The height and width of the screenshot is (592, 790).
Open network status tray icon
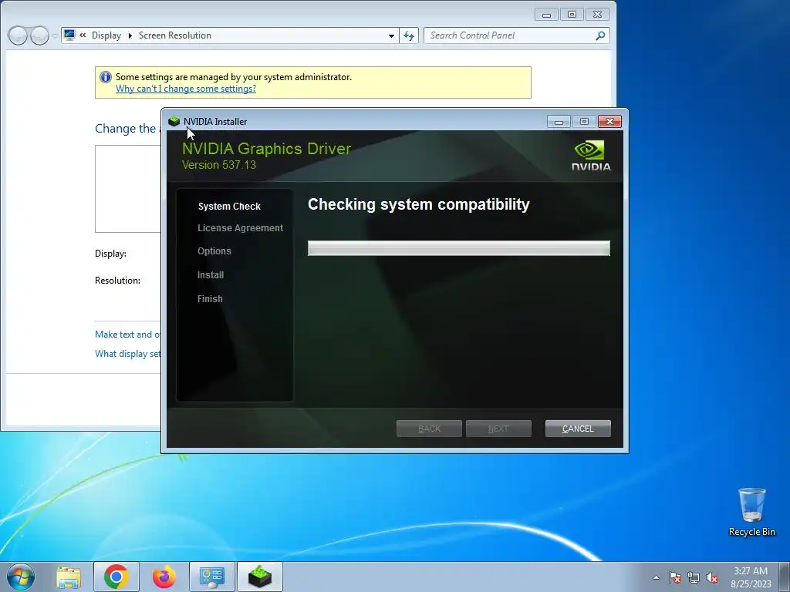point(694,577)
